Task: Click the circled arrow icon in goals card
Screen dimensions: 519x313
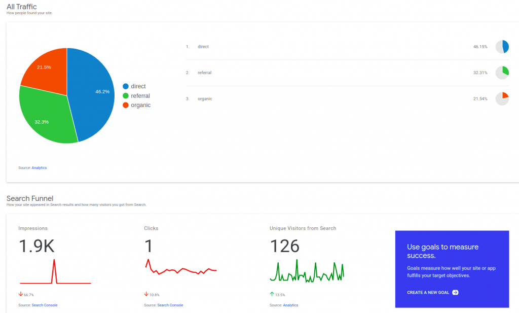Action: tap(455, 292)
